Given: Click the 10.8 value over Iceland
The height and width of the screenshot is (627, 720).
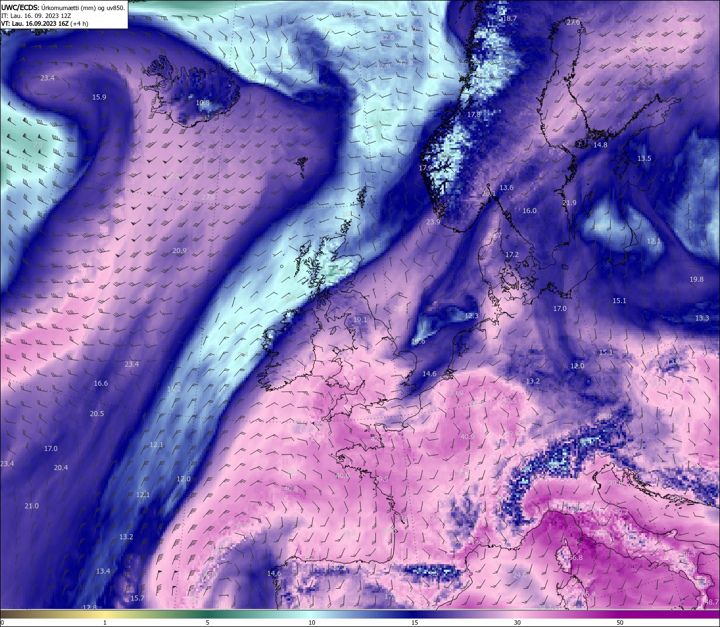Looking at the screenshot, I should point(202,103).
